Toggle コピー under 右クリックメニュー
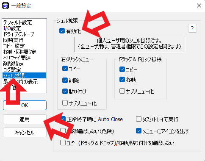205x161 pixels. pyautogui.click(x=65, y=69)
